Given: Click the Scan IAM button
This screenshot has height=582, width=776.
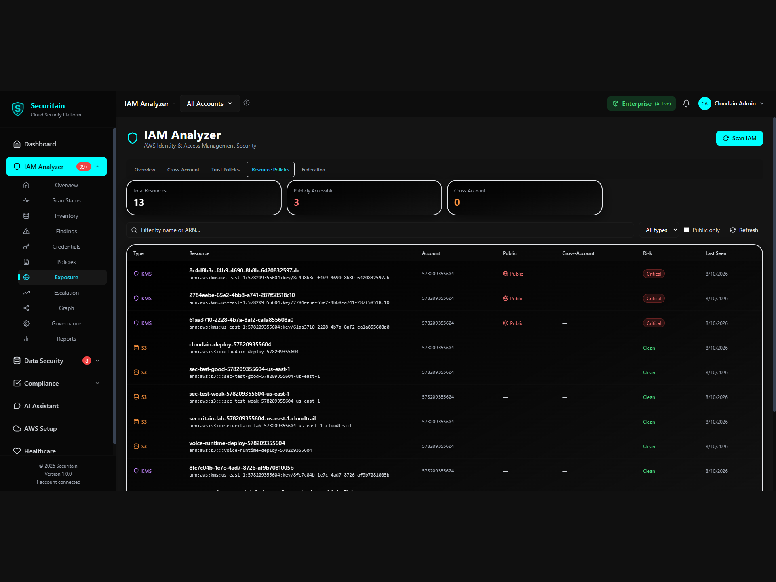Looking at the screenshot, I should tap(739, 138).
